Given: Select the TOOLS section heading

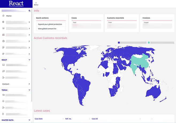Looking at the screenshot, I should [x=5, y=90].
